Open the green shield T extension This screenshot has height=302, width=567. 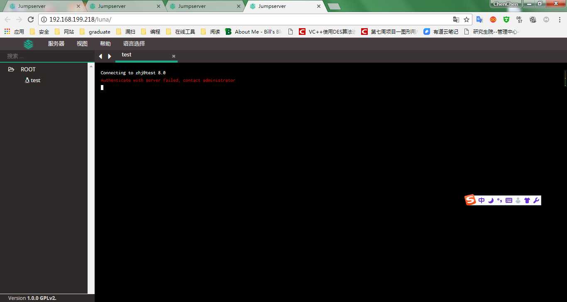[506, 19]
